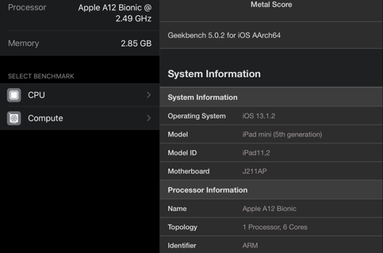Click the large System Information heading
The image size is (383, 253).
pos(214,74)
